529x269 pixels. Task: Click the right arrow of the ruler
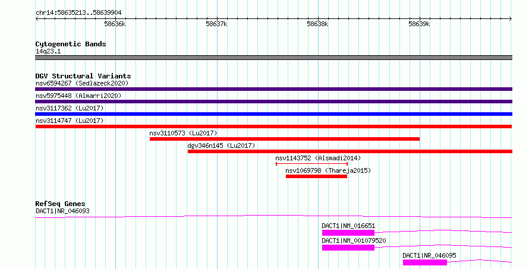(x=511, y=19)
